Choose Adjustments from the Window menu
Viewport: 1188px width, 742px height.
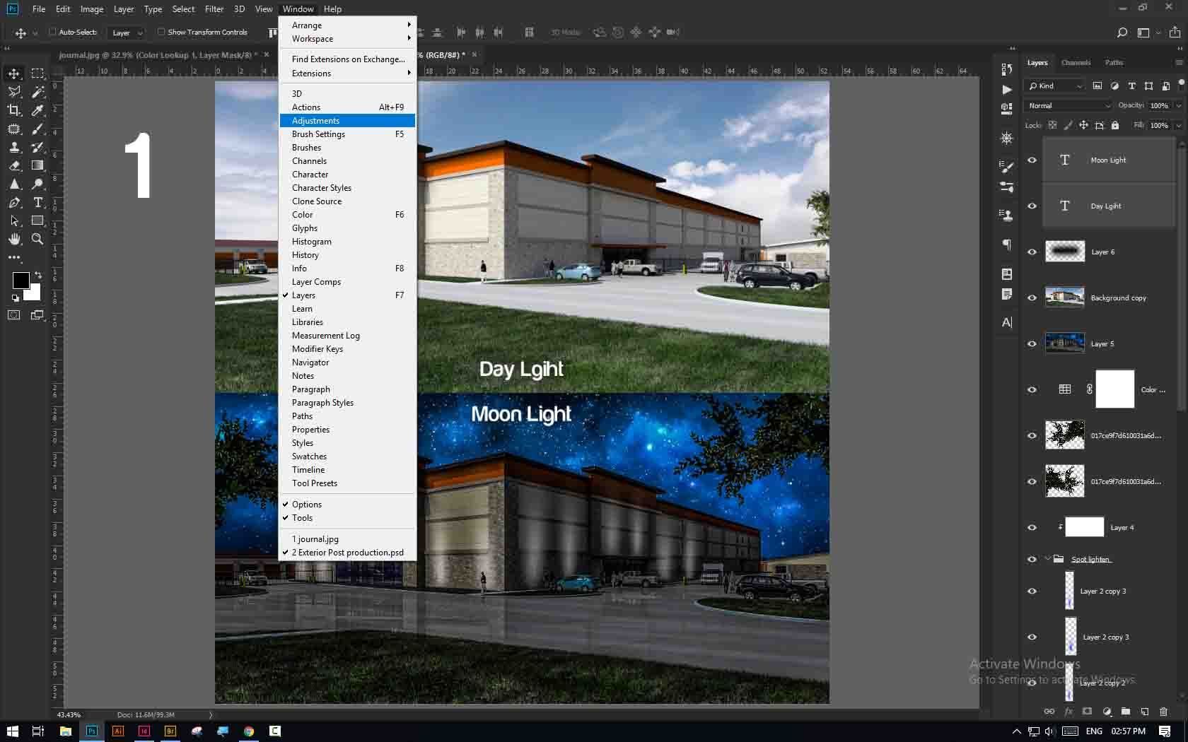click(x=315, y=121)
